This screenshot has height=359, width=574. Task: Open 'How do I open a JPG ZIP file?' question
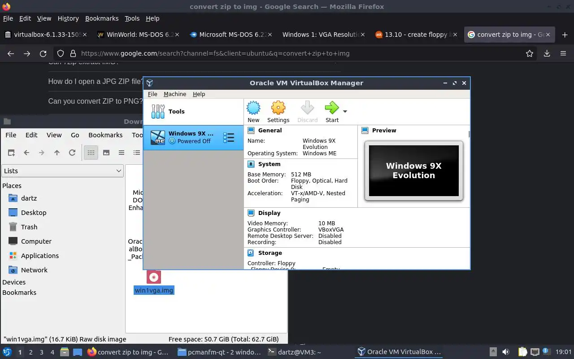[96, 82]
